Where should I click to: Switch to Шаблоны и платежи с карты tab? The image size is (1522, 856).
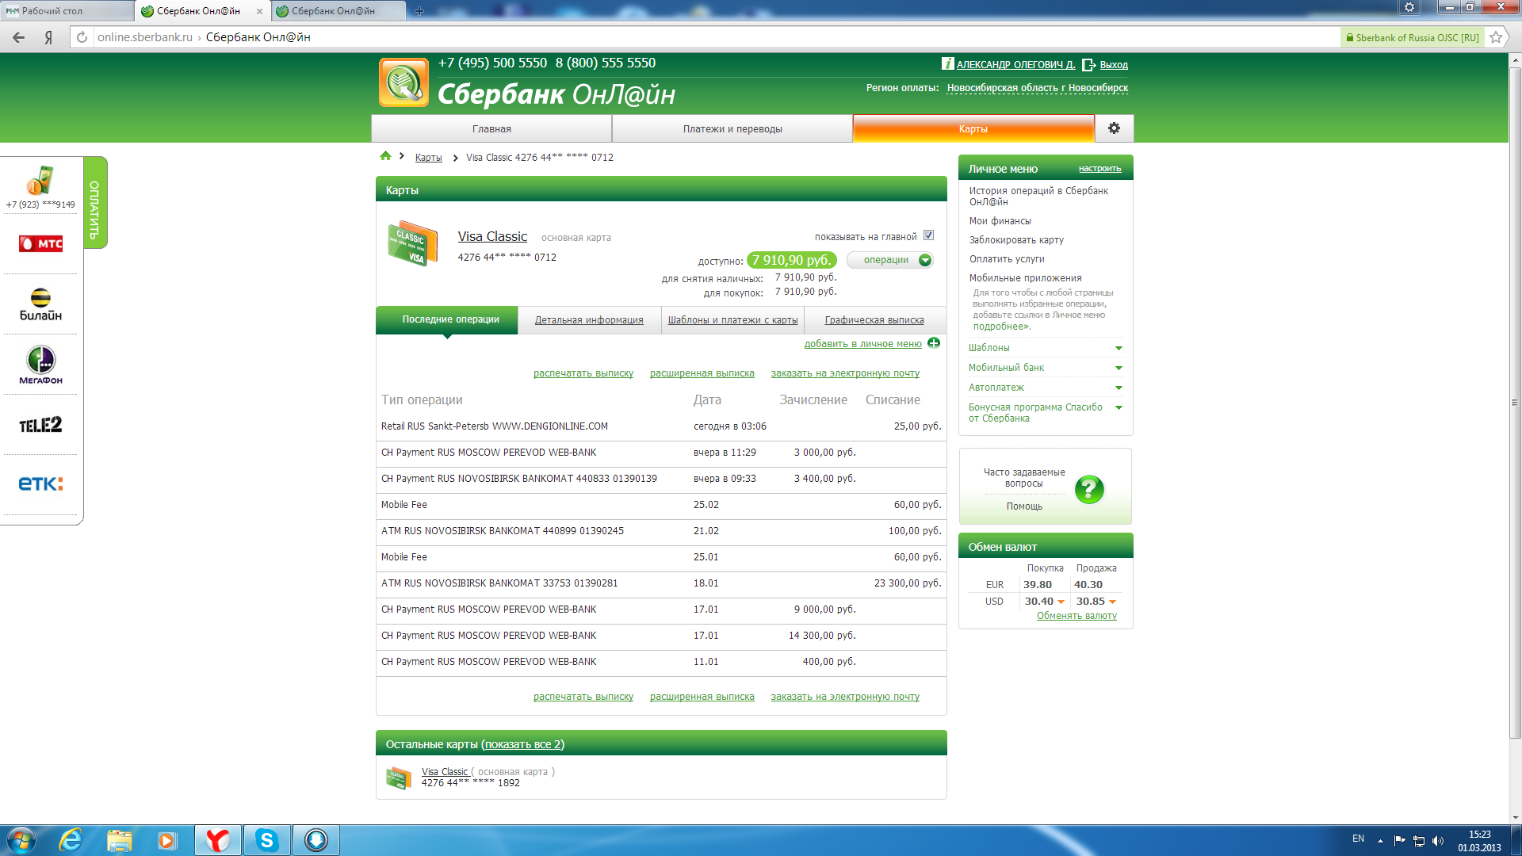(732, 320)
